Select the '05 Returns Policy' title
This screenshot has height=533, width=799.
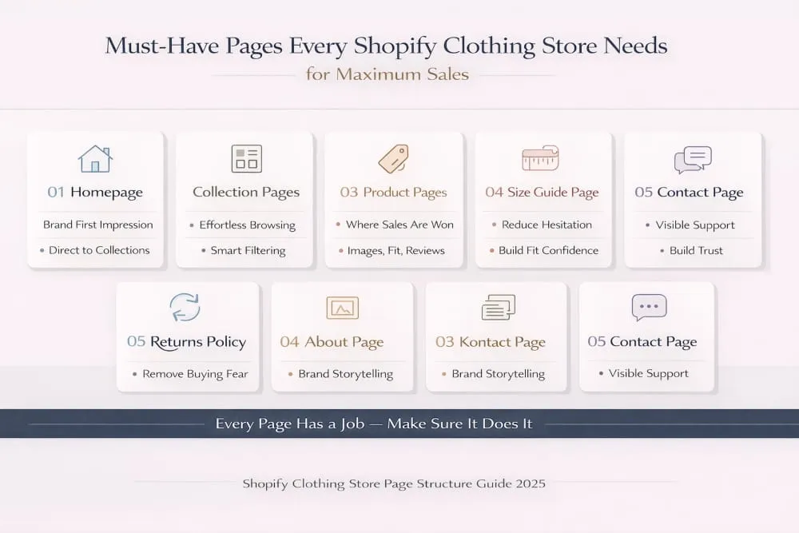point(186,341)
